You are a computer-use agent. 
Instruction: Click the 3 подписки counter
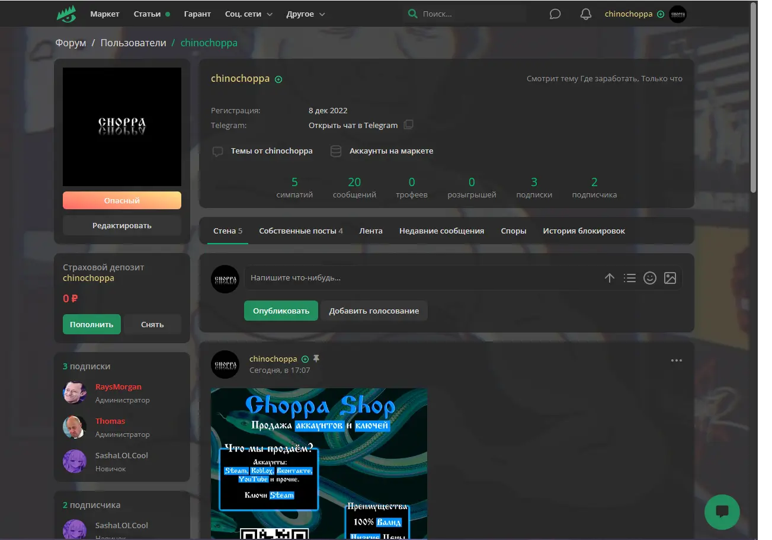tap(534, 187)
